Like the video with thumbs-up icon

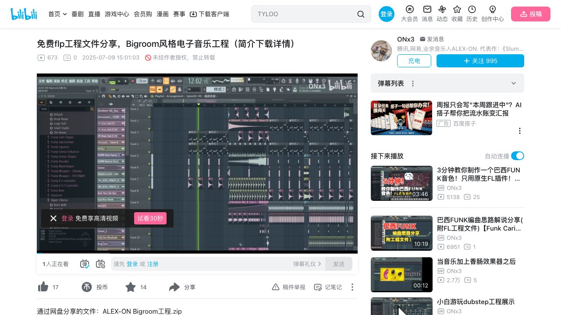tap(43, 287)
